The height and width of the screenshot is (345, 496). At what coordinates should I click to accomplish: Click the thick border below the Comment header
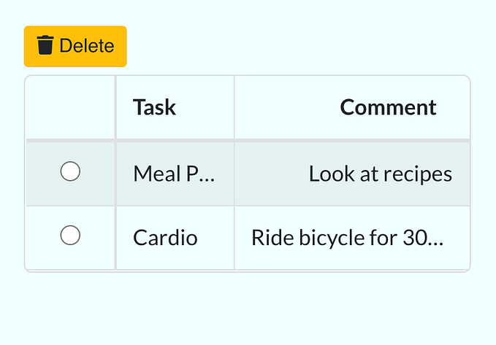pos(352,140)
